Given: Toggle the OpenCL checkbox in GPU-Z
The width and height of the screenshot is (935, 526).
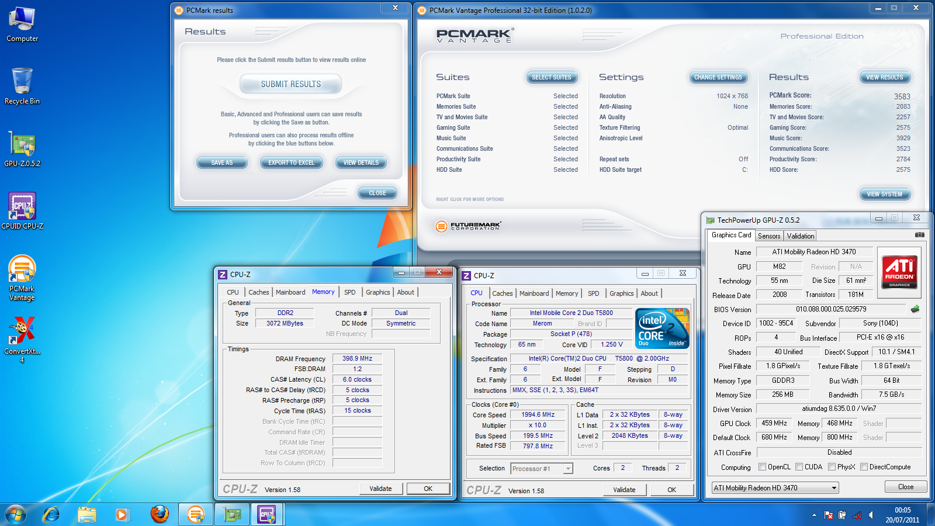Looking at the screenshot, I should pyautogui.click(x=762, y=466).
